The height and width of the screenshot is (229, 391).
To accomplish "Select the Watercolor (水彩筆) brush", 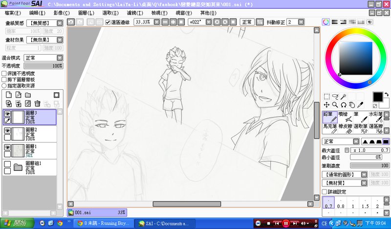I will click(x=375, y=117).
